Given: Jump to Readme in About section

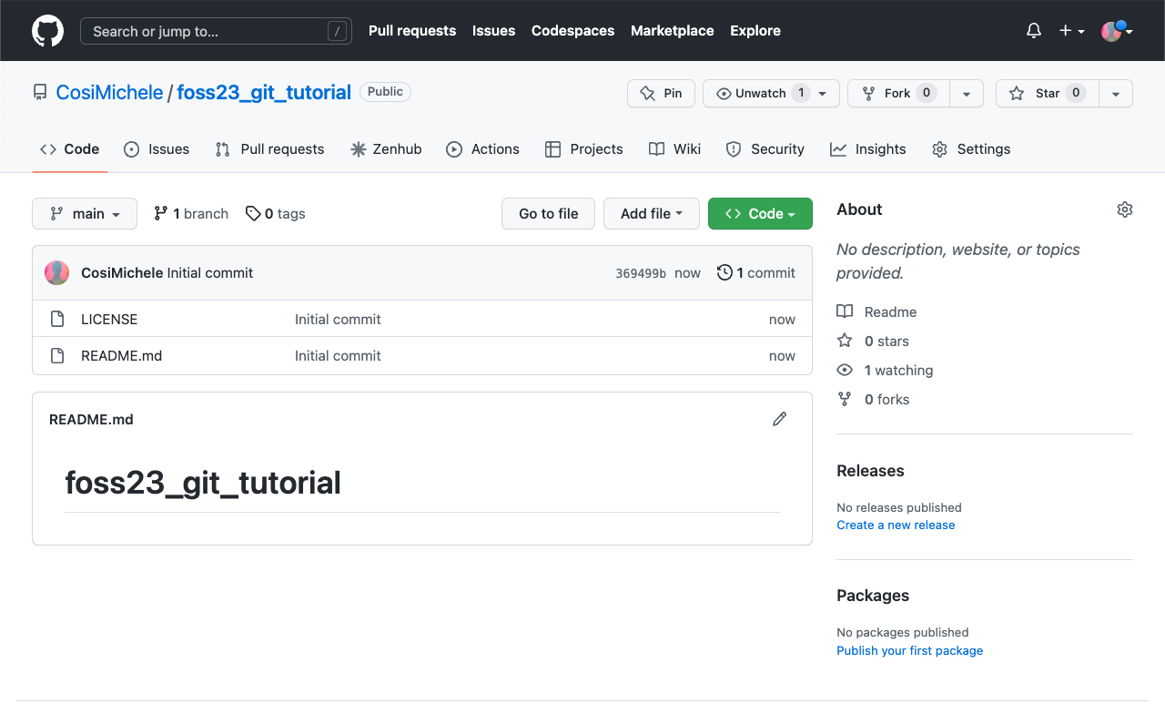Looking at the screenshot, I should pos(877,312).
